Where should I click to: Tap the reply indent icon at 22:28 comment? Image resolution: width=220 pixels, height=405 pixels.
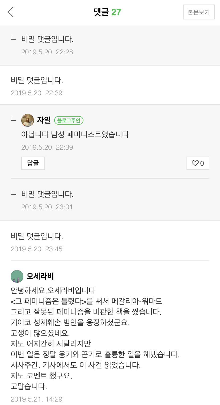point(13,38)
